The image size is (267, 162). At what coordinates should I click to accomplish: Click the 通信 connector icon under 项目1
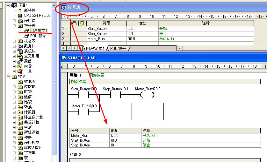(x=20, y=61)
